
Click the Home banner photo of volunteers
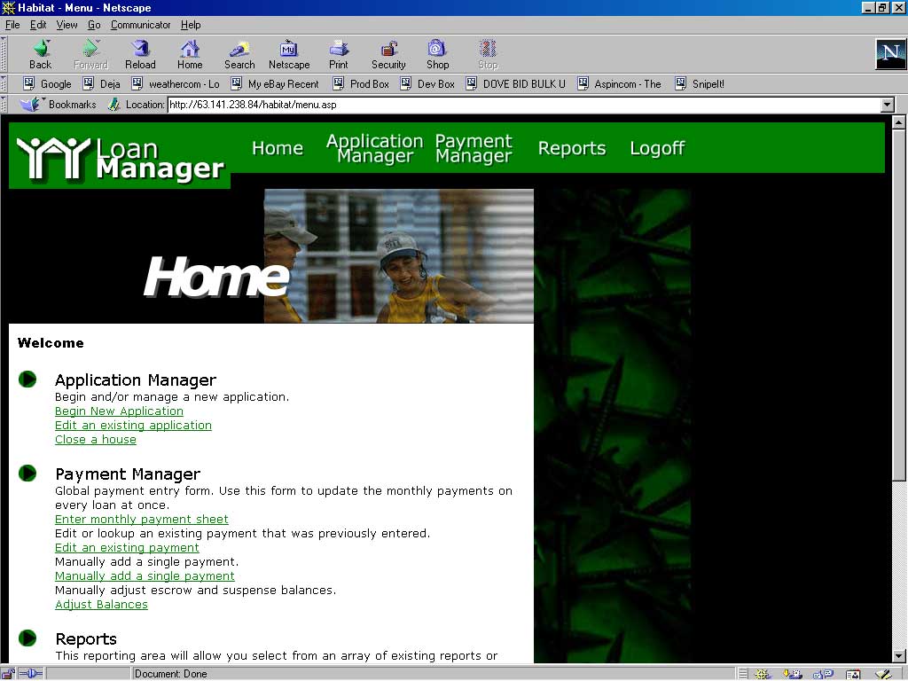tap(398, 256)
